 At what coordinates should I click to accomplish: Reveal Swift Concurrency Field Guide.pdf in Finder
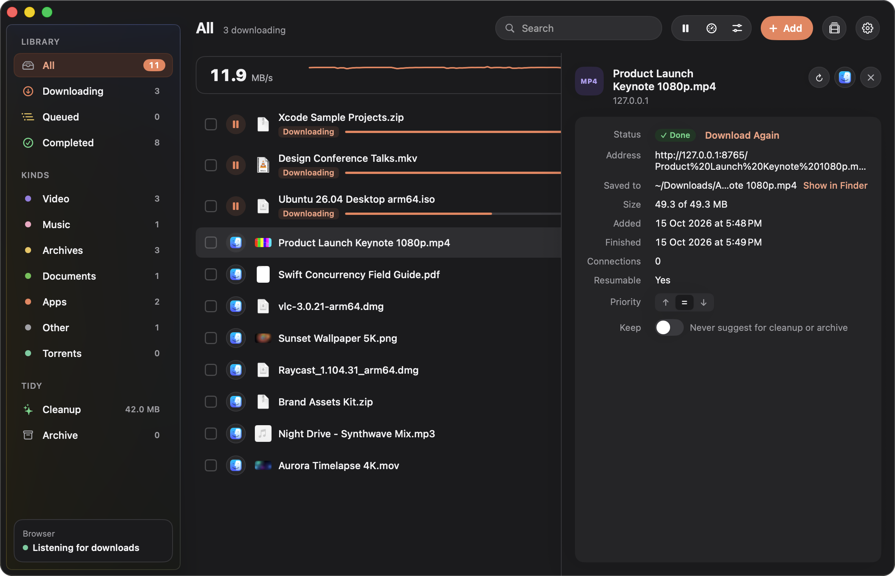click(x=236, y=274)
